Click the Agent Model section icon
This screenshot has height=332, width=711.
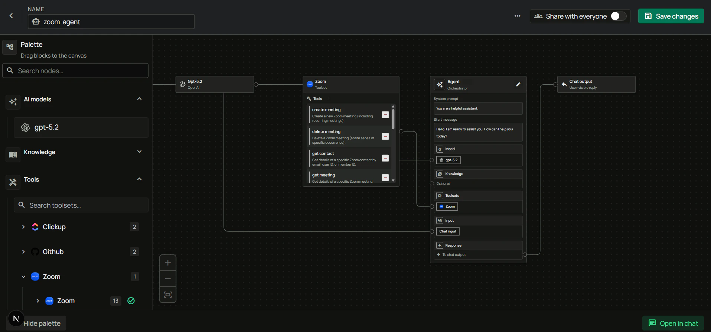440,149
